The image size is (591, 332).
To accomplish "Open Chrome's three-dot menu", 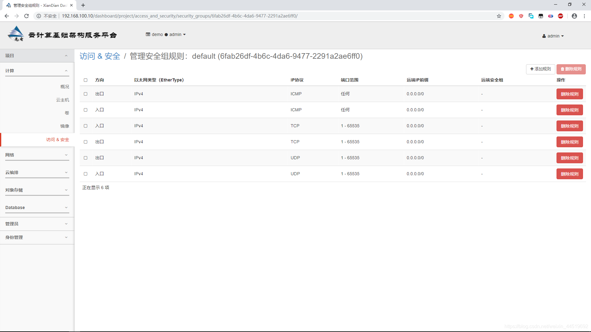I will click(x=584, y=16).
